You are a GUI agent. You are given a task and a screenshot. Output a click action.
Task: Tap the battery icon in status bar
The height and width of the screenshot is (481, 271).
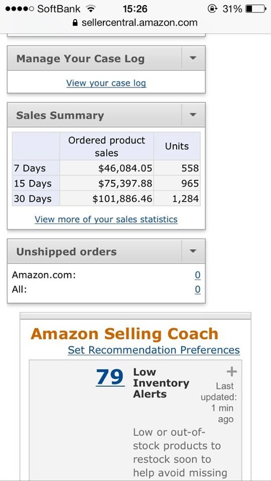256,9
